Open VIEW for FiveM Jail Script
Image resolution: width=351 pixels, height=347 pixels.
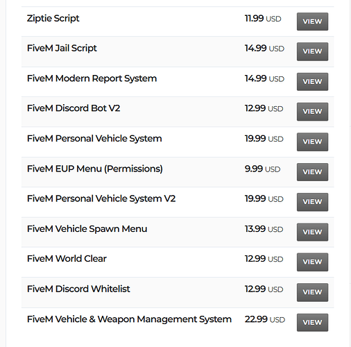coord(312,51)
